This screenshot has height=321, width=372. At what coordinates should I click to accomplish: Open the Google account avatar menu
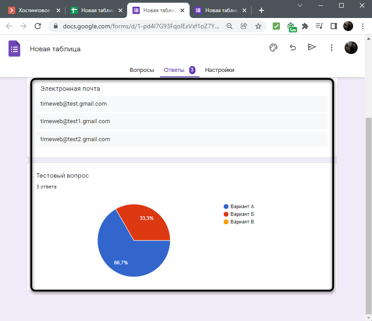[x=350, y=48]
